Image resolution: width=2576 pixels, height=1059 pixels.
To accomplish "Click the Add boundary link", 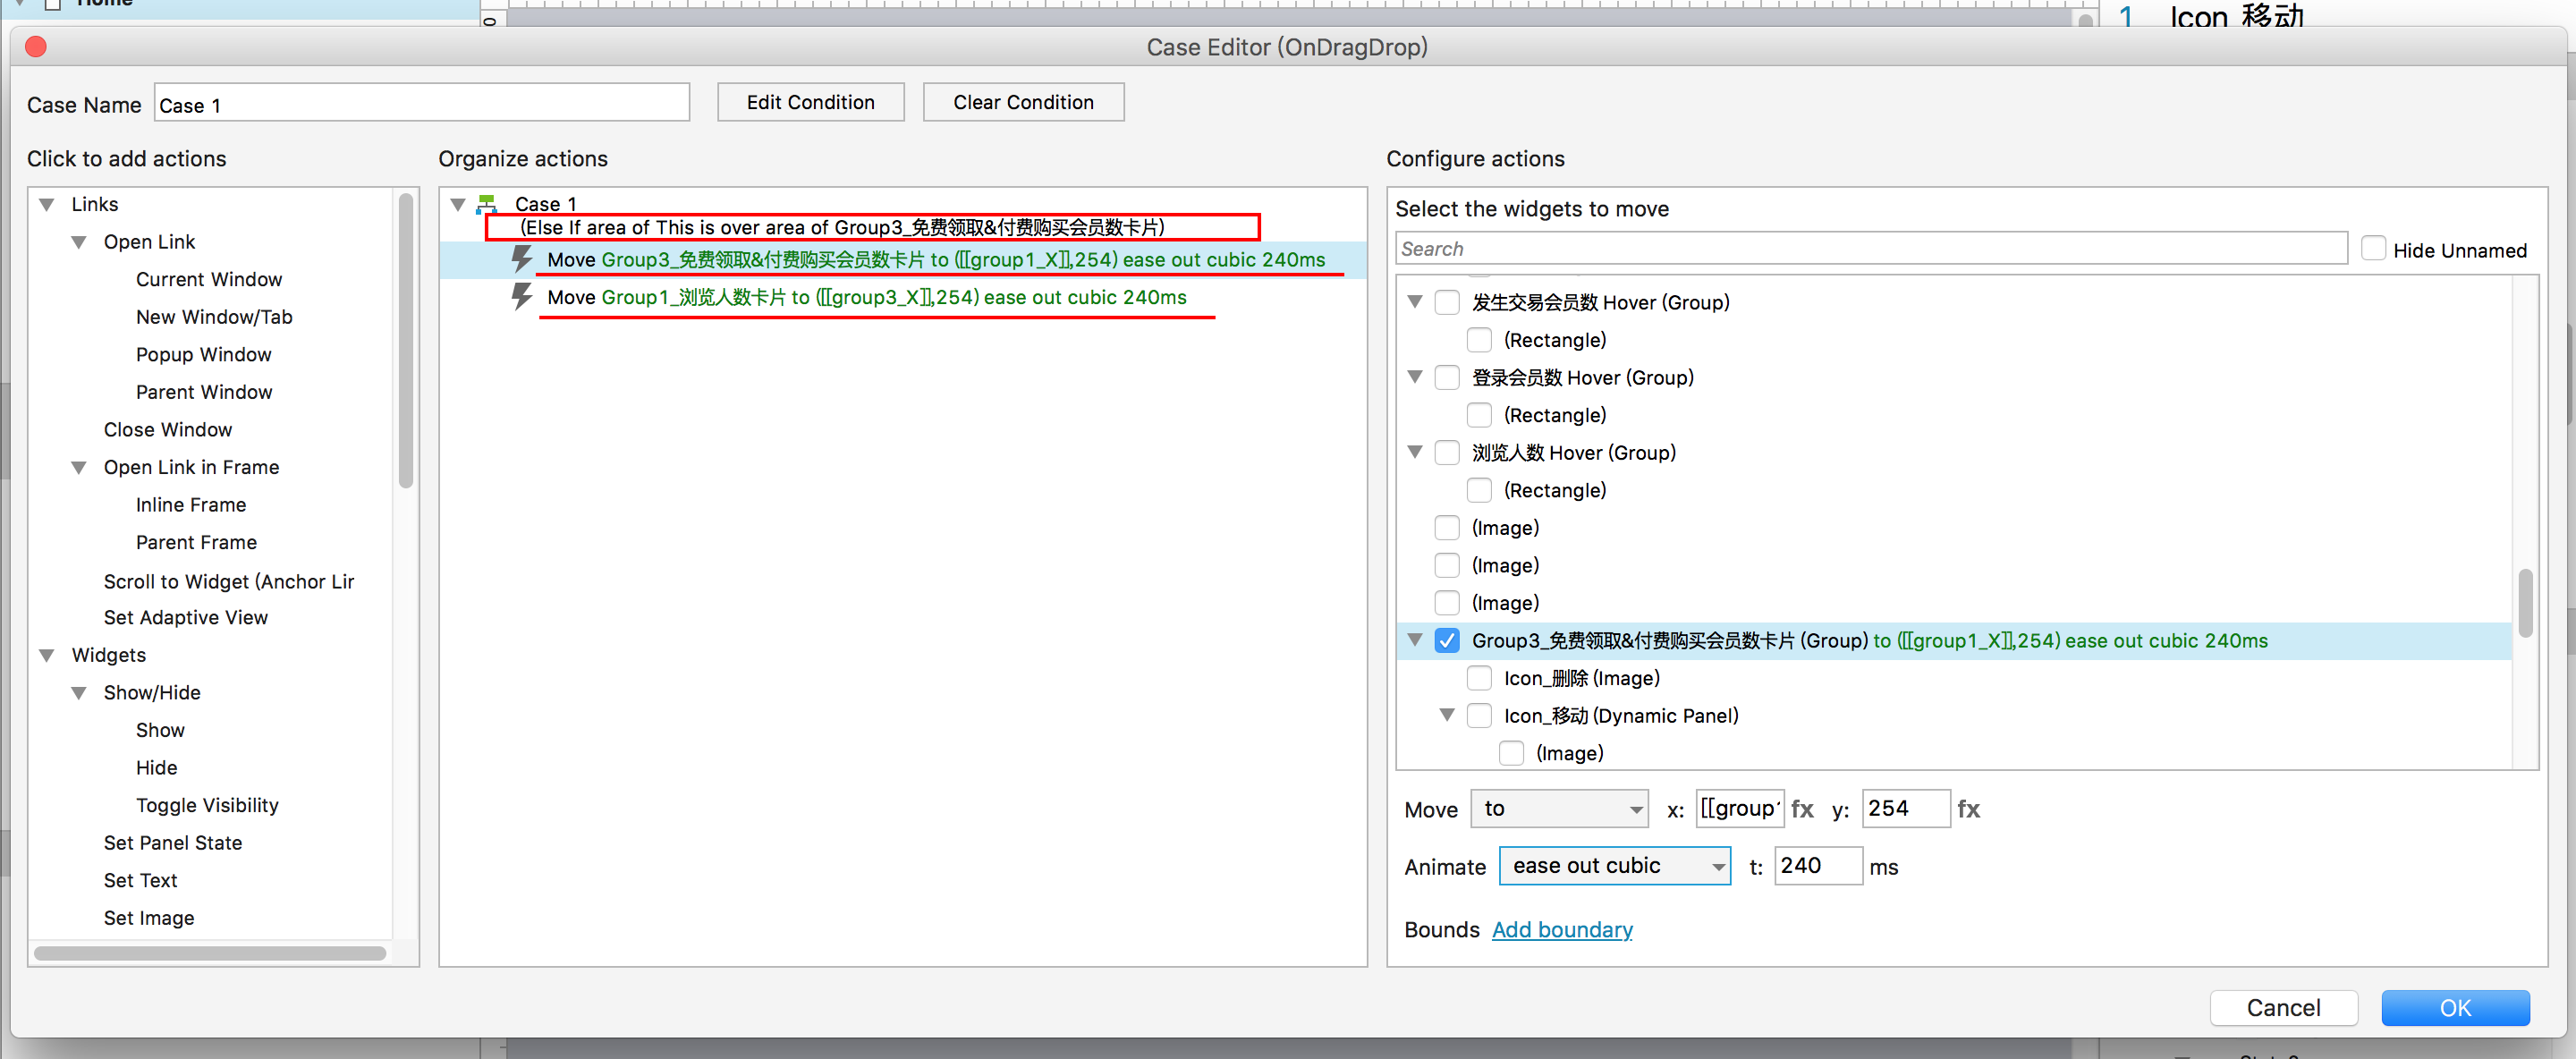I will [x=1561, y=930].
